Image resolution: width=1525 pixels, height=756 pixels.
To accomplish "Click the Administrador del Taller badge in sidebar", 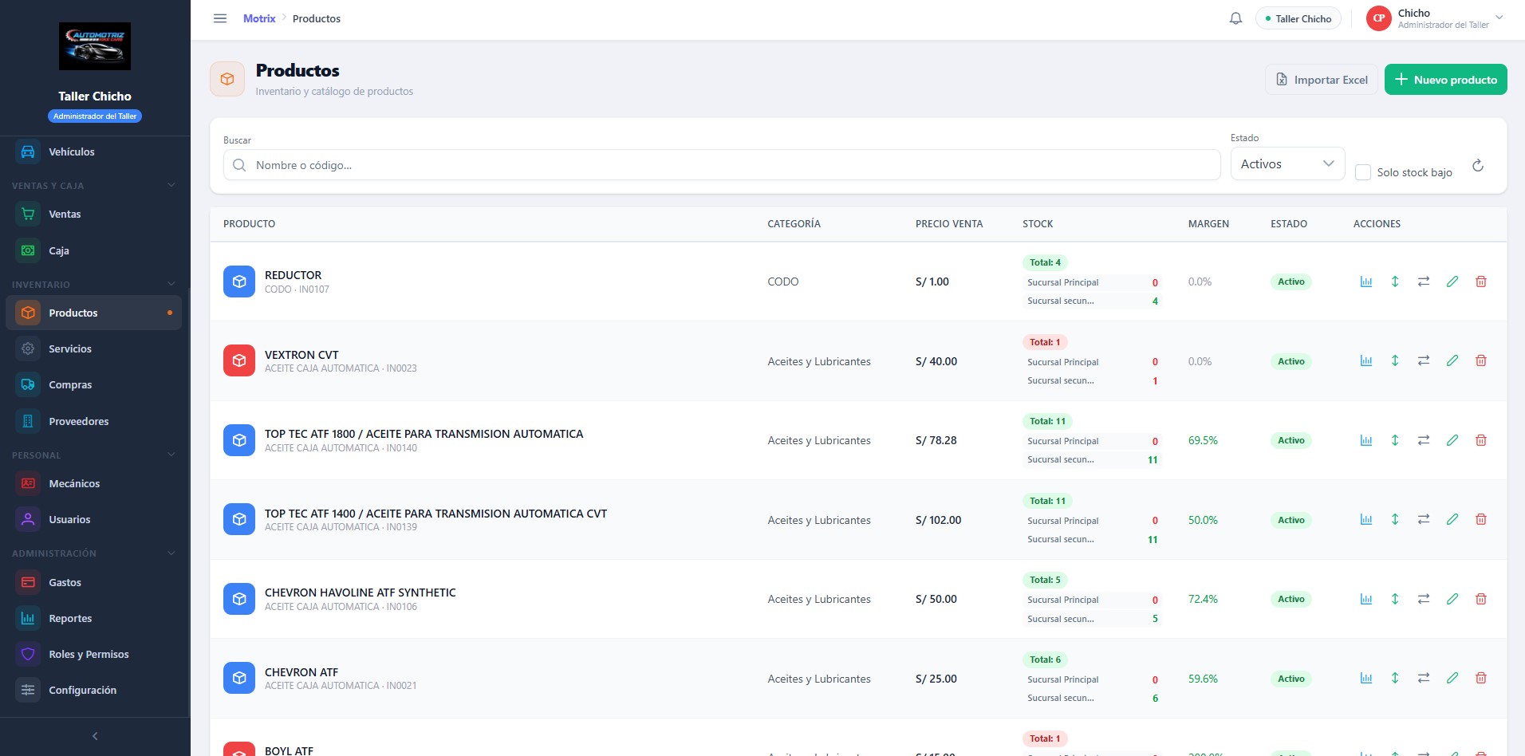I will (95, 116).
